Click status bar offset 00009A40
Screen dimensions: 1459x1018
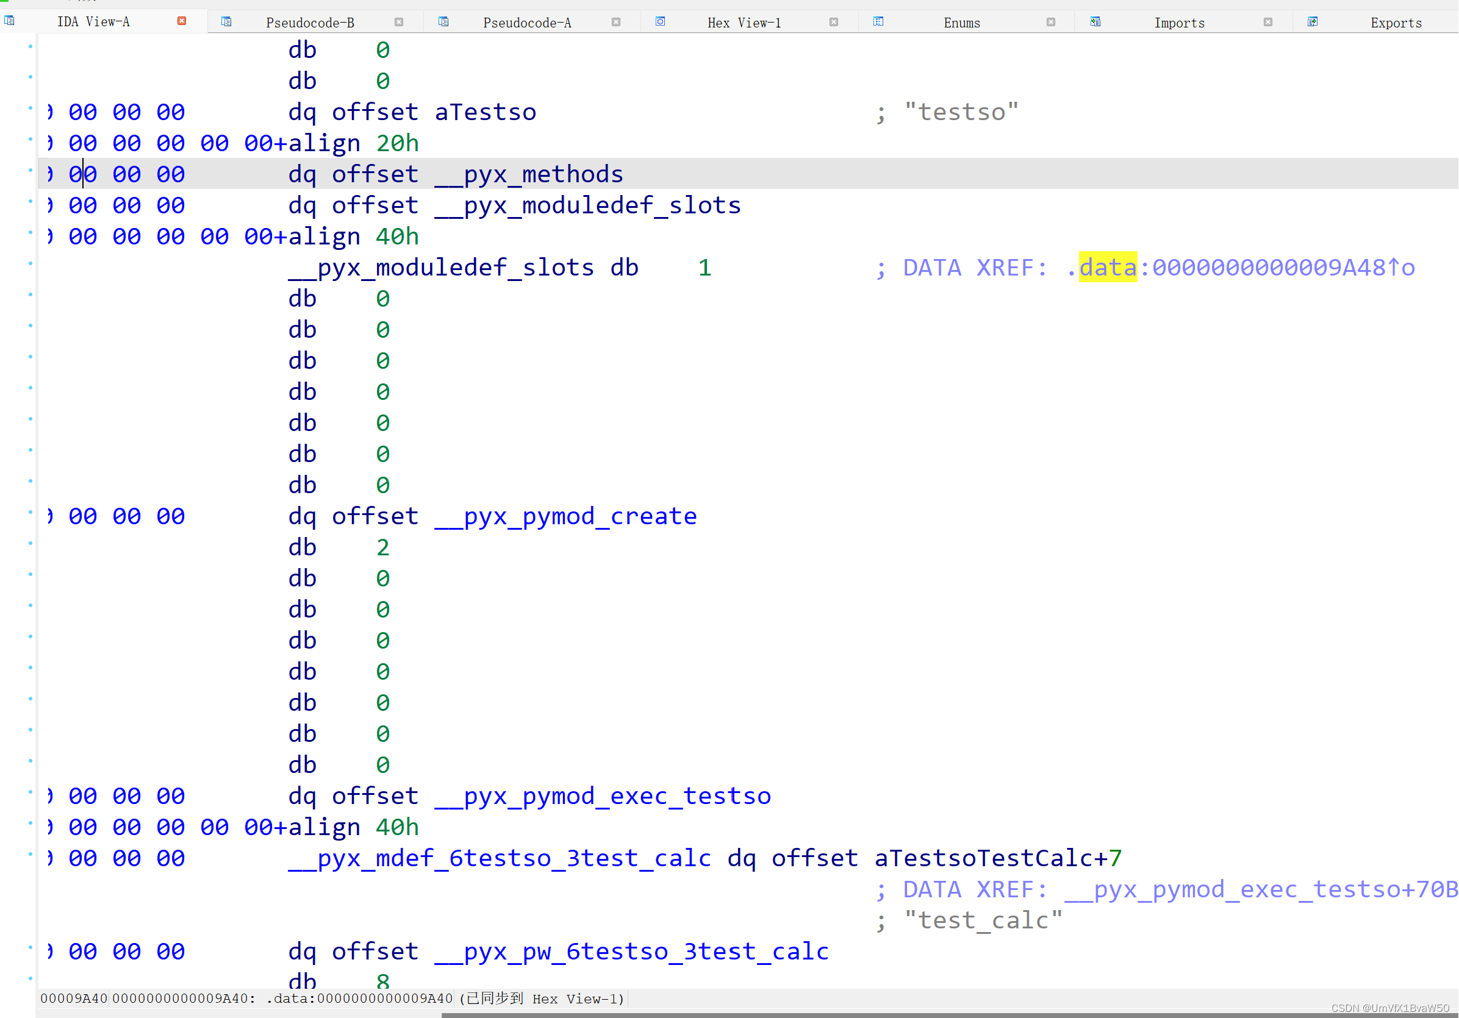click(74, 998)
